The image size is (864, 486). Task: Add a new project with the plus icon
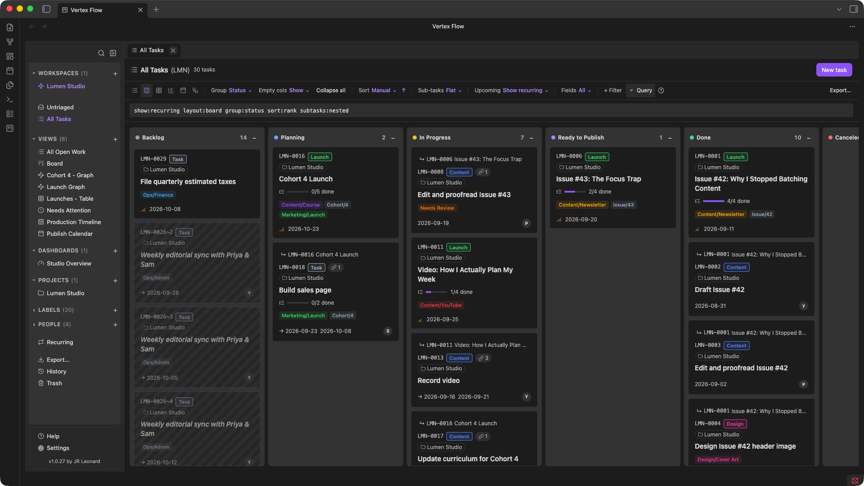(115, 280)
